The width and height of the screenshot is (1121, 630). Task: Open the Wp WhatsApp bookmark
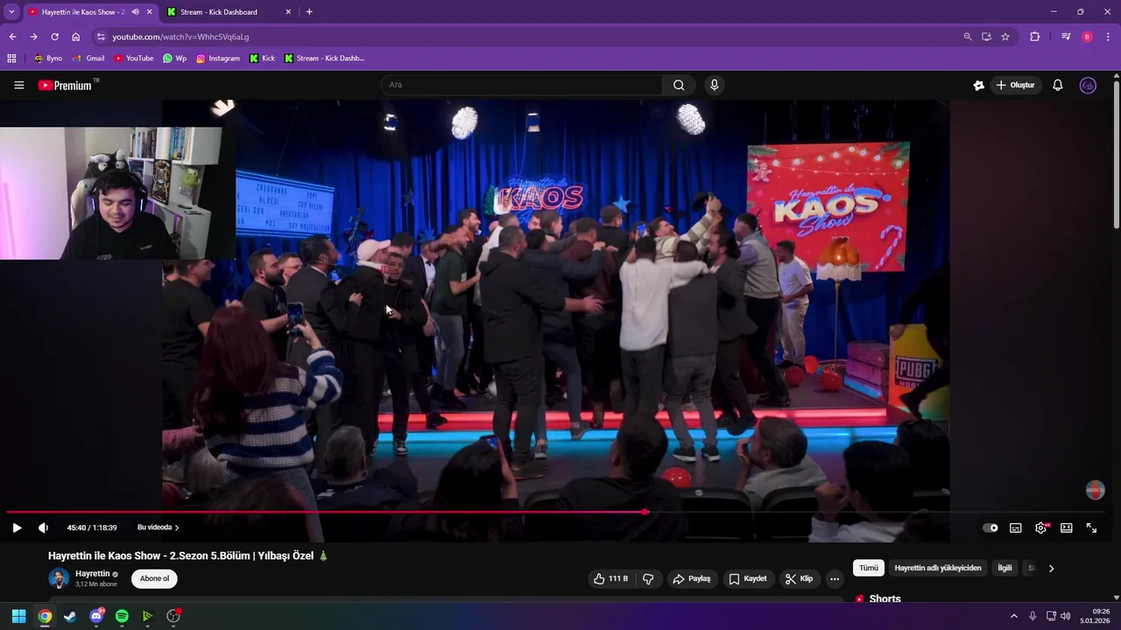tap(174, 59)
